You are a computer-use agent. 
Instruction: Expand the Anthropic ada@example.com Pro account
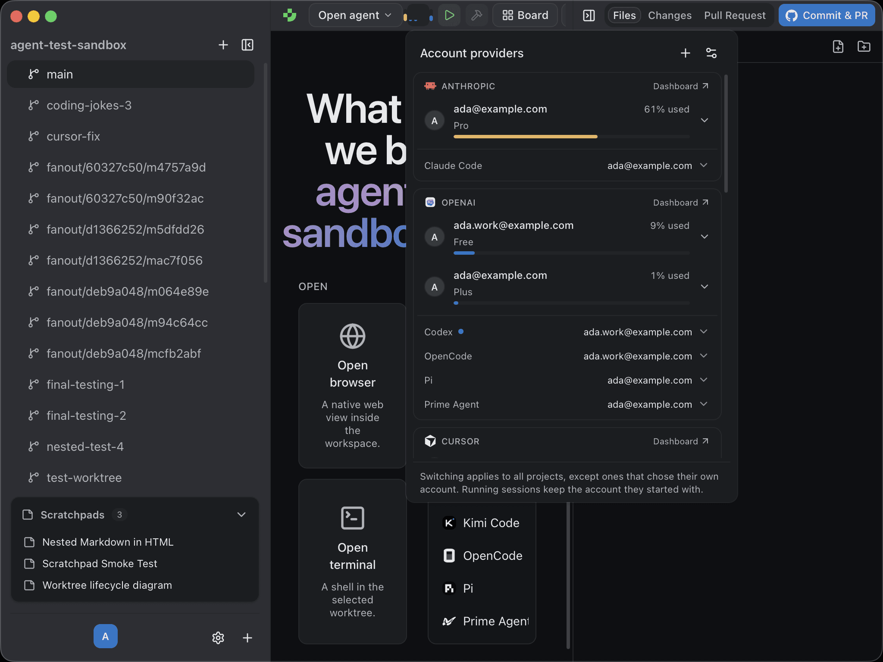point(705,120)
